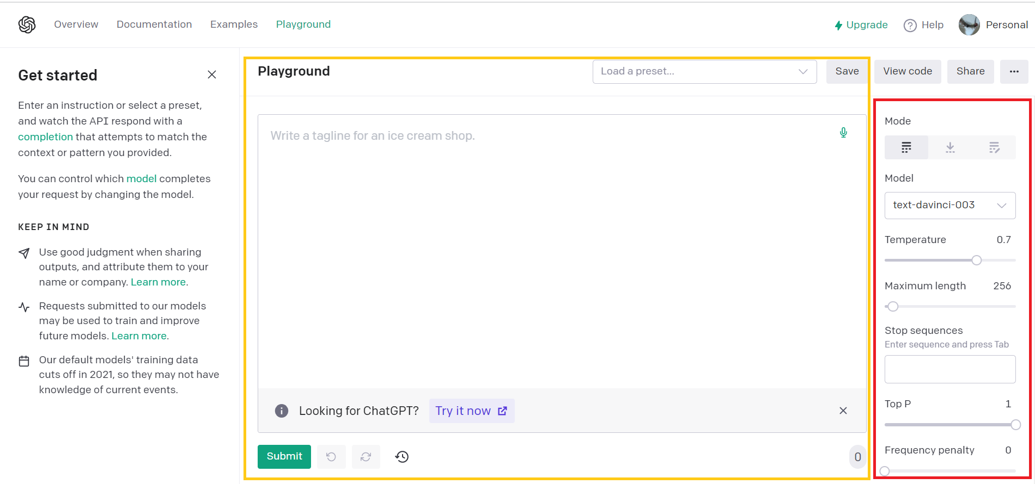Click into the prompt text area
The height and width of the screenshot is (484, 1035).
pos(562,251)
